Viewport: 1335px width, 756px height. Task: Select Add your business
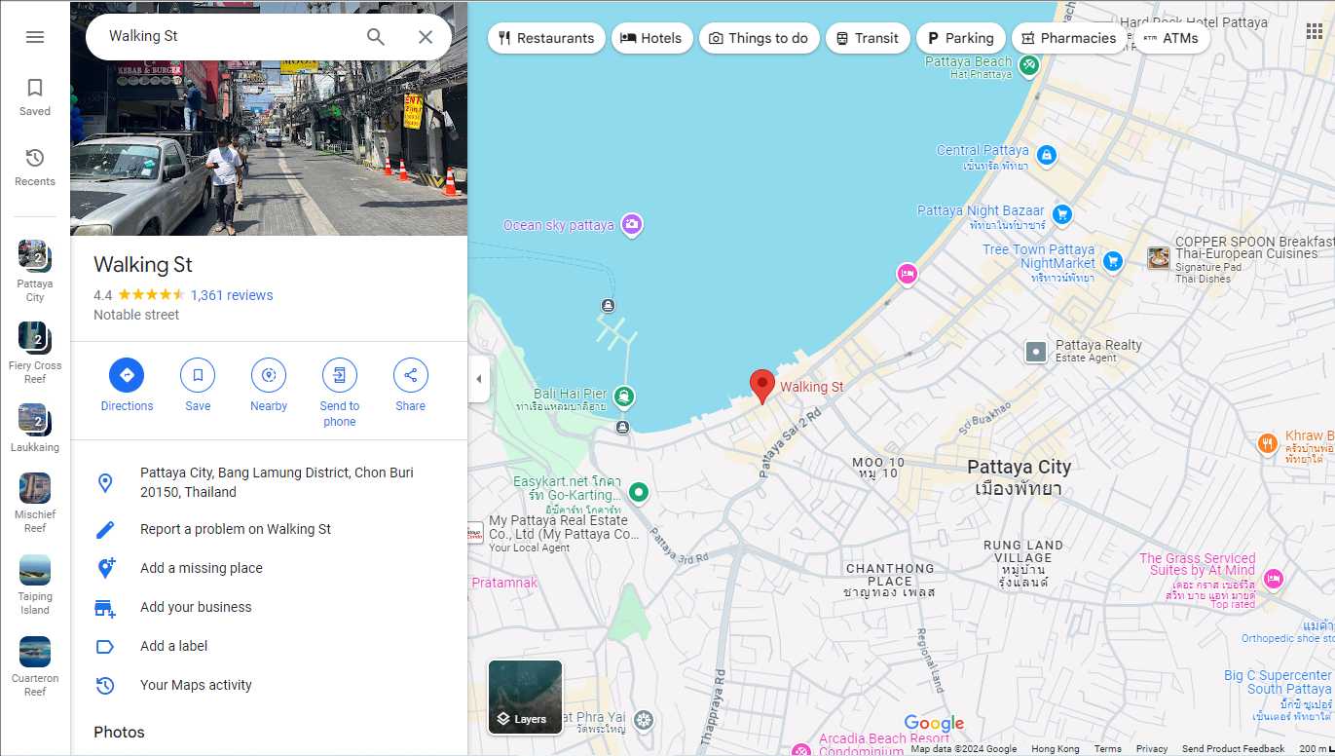tap(269, 607)
